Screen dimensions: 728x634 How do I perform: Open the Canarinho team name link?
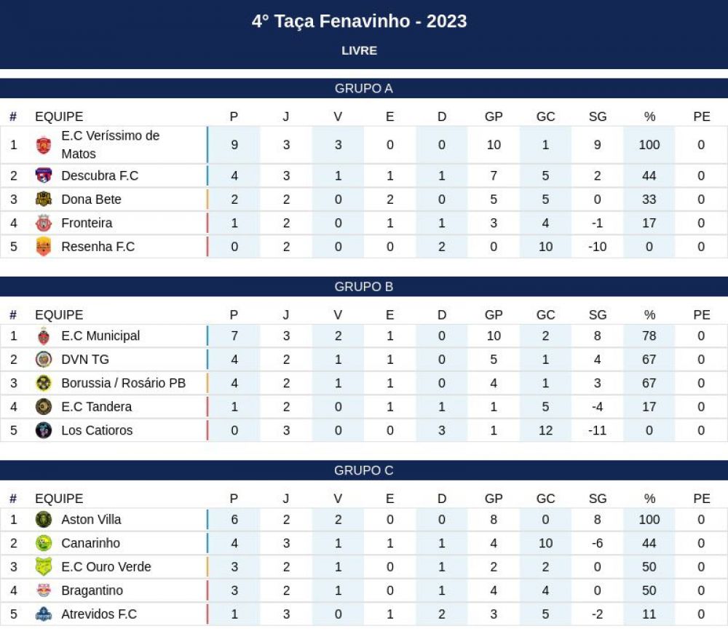[90, 543]
